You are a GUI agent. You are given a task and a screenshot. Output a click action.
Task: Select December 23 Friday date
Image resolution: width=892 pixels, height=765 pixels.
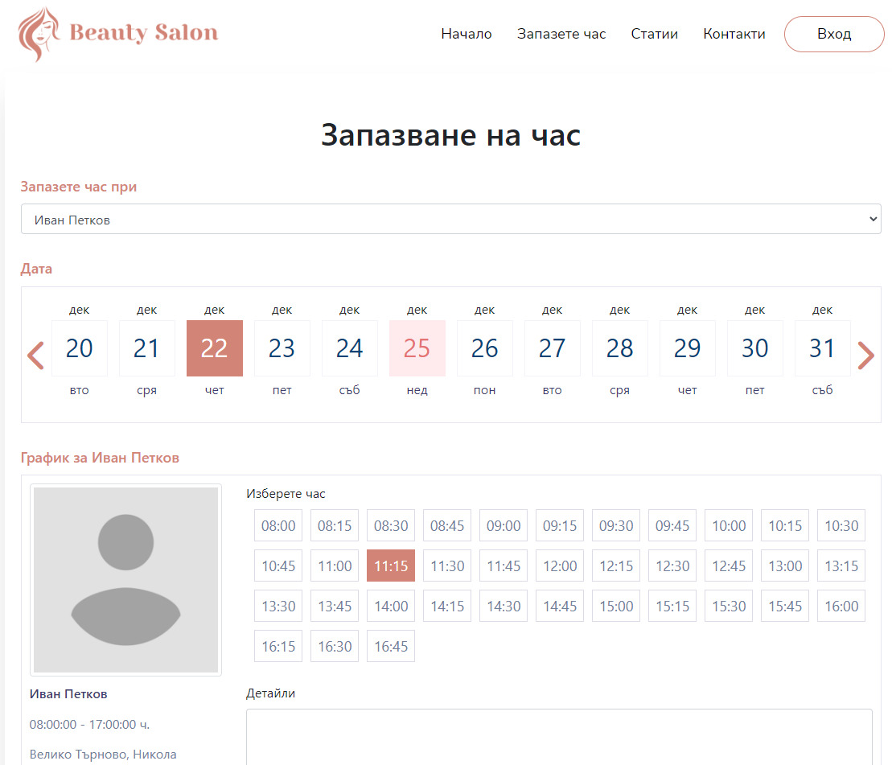(282, 348)
